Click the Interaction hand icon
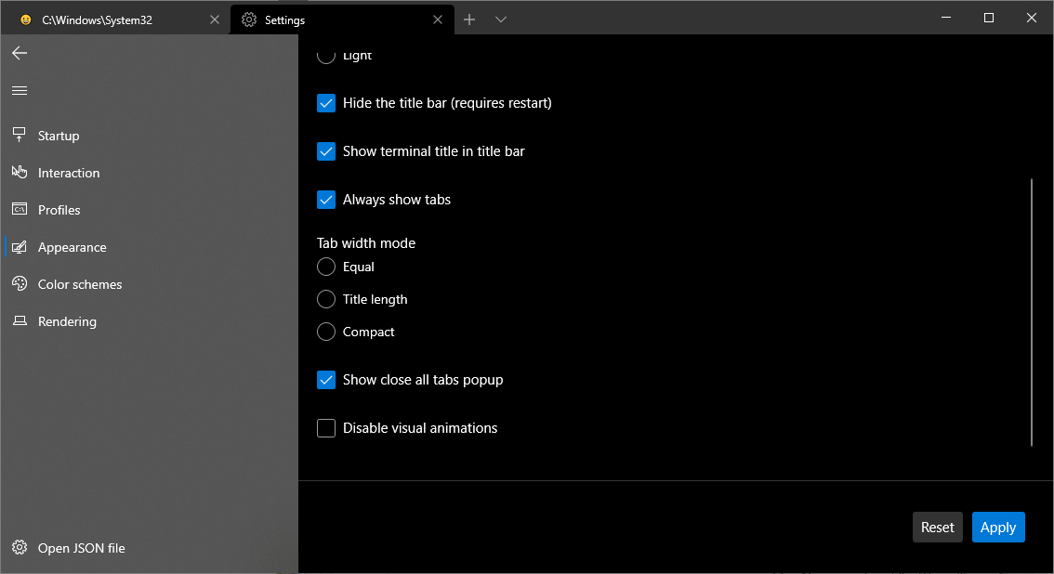The height and width of the screenshot is (574, 1054). coord(20,173)
